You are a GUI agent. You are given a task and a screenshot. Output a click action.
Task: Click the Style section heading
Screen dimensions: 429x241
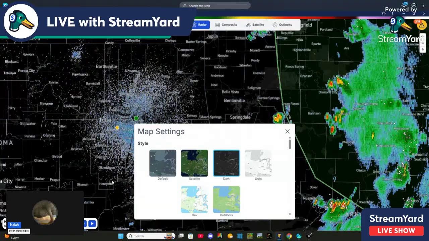click(143, 143)
